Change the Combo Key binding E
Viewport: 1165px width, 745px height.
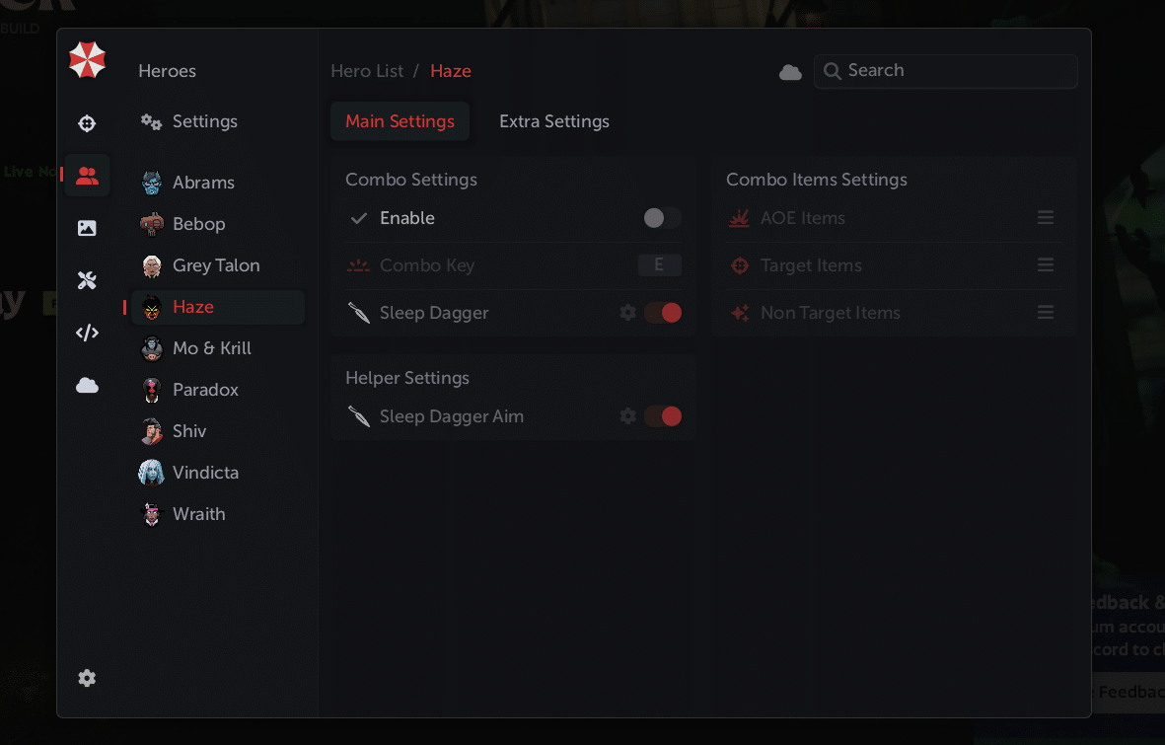(x=659, y=265)
